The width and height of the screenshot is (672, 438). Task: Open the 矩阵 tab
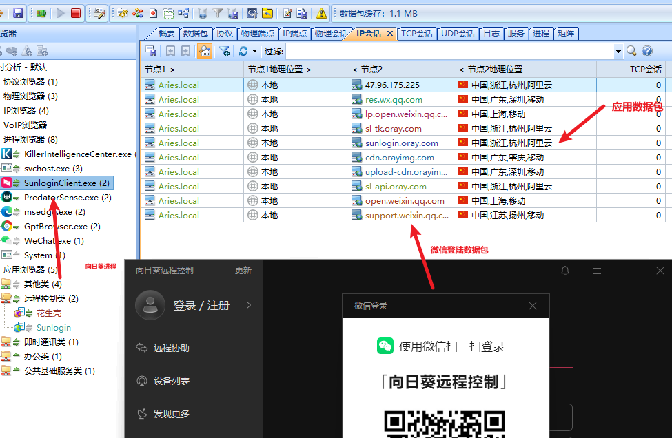566,33
